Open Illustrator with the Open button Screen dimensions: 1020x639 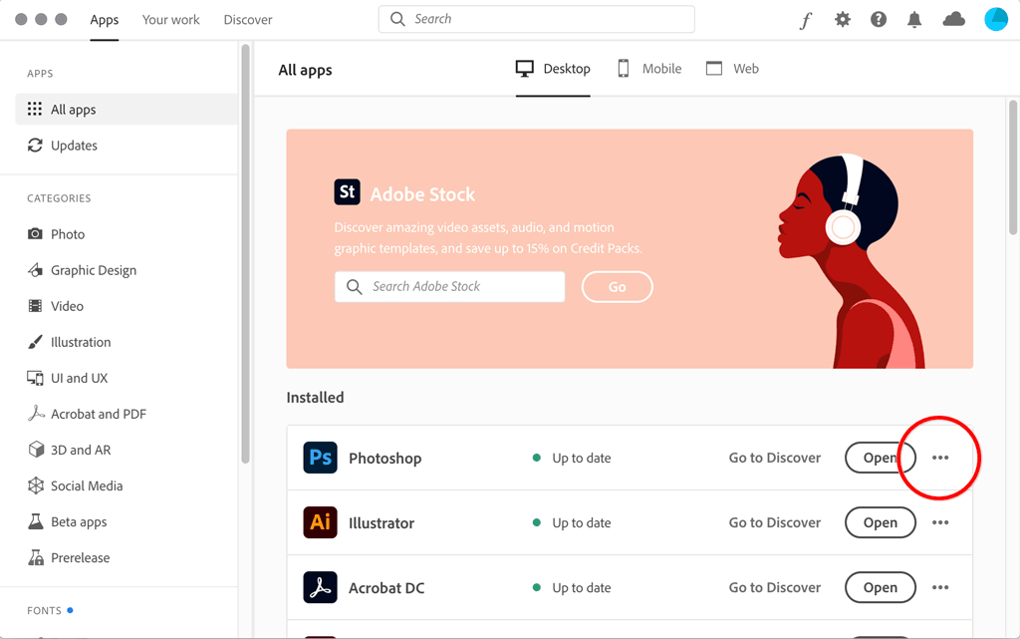(880, 522)
